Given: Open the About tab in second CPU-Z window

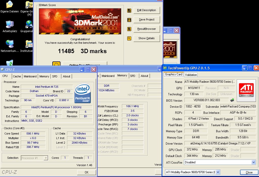Looking at the screenshot, I should (144, 76).
